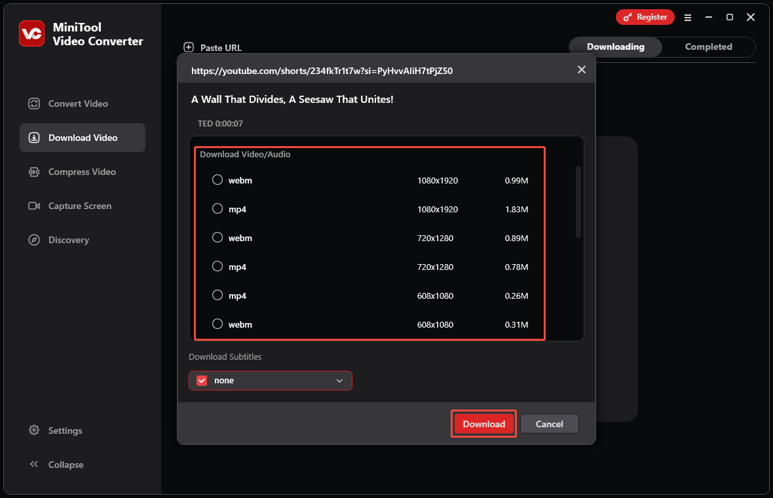773x498 pixels.
Task: Click the Compress Video sidebar icon
Action: tap(34, 172)
